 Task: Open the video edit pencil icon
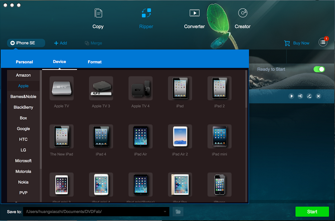pos(309,96)
